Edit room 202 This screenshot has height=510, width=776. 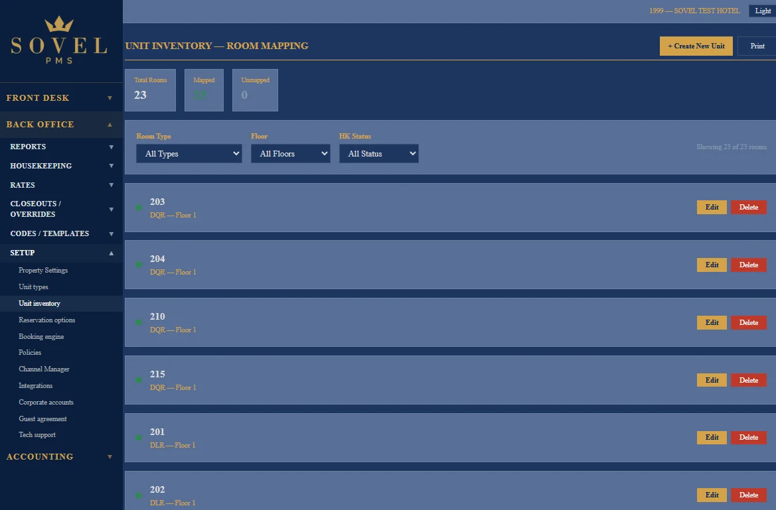pyautogui.click(x=712, y=495)
